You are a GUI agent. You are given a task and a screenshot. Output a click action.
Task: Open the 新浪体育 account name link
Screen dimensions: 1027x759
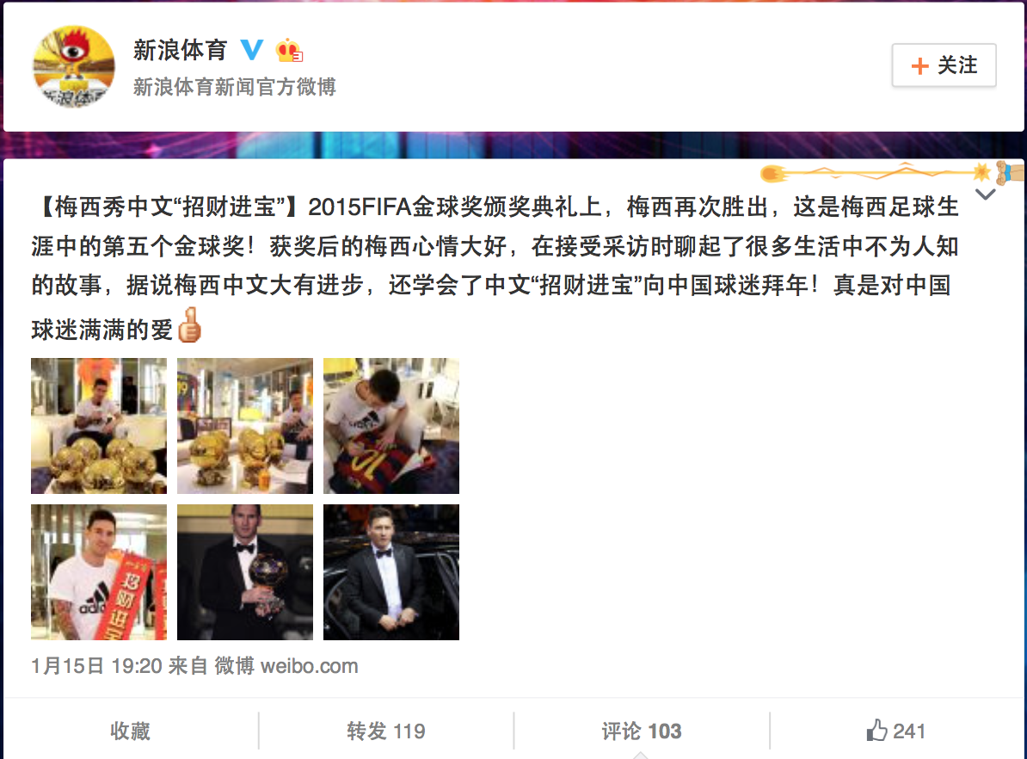(x=180, y=50)
